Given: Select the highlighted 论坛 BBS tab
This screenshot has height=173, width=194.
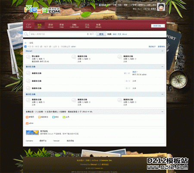Looking at the screenshot, I should (39, 26).
